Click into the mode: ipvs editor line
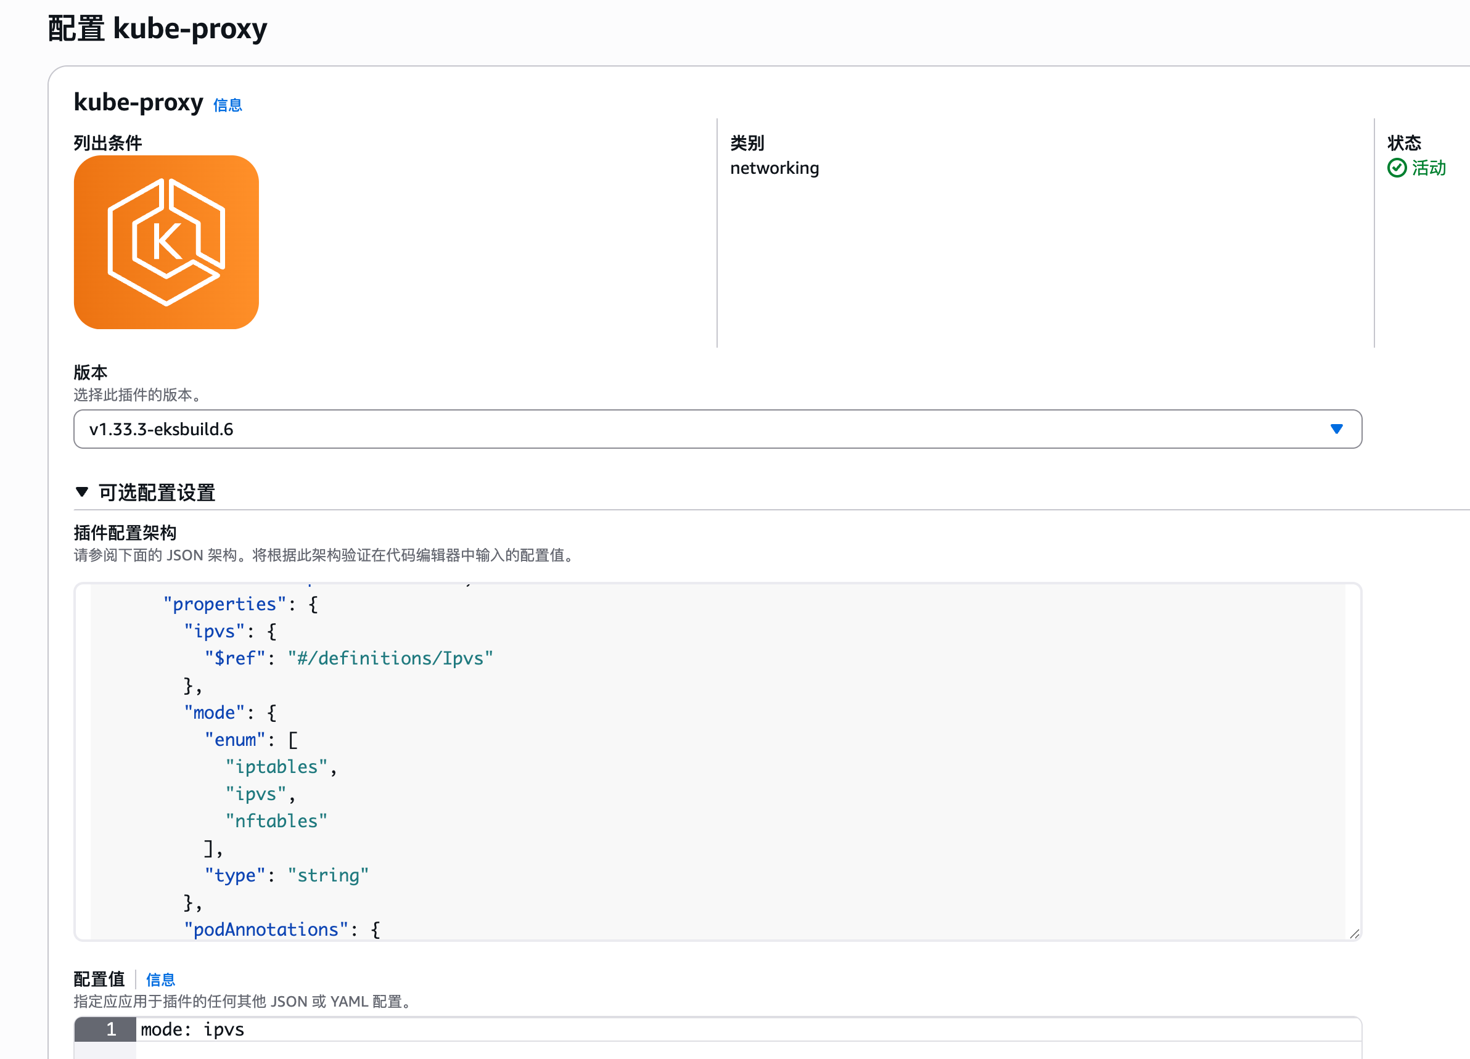This screenshot has height=1059, width=1470. coord(192,1029)
